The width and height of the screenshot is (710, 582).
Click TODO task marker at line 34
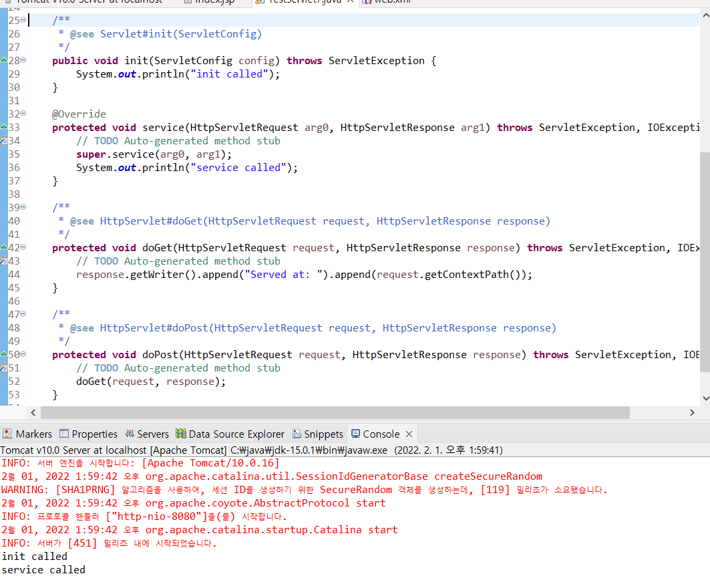coord(4,141)
